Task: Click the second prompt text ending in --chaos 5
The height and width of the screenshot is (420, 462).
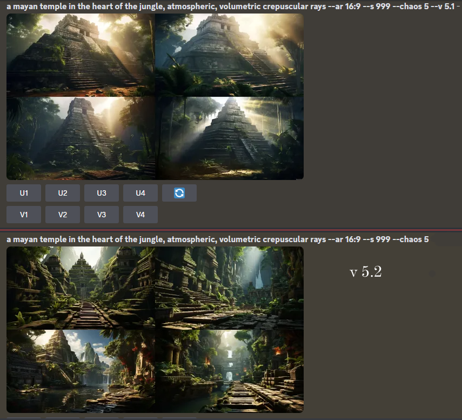Action: (x=217, y=239)
